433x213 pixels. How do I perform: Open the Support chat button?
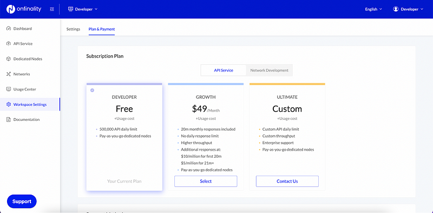22,202
